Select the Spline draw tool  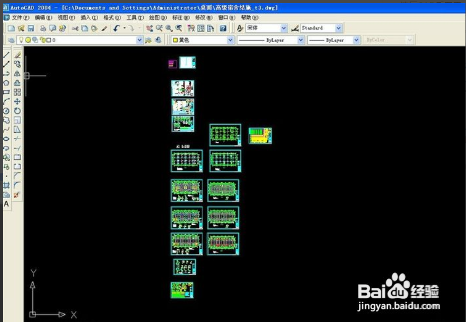coord(6,130)
